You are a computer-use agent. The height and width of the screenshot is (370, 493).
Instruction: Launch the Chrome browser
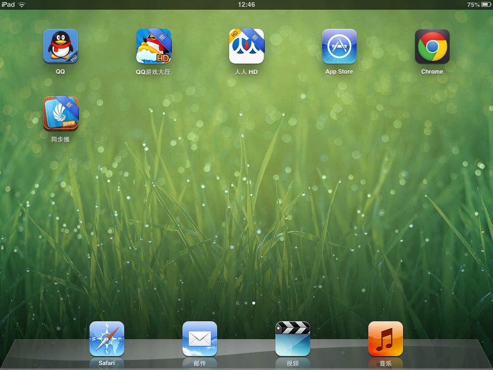[x=432, y=46]
